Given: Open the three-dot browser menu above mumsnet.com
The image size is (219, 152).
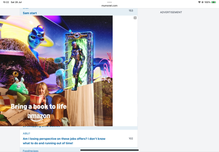Looking at the screenshot, I should (109, 2).
